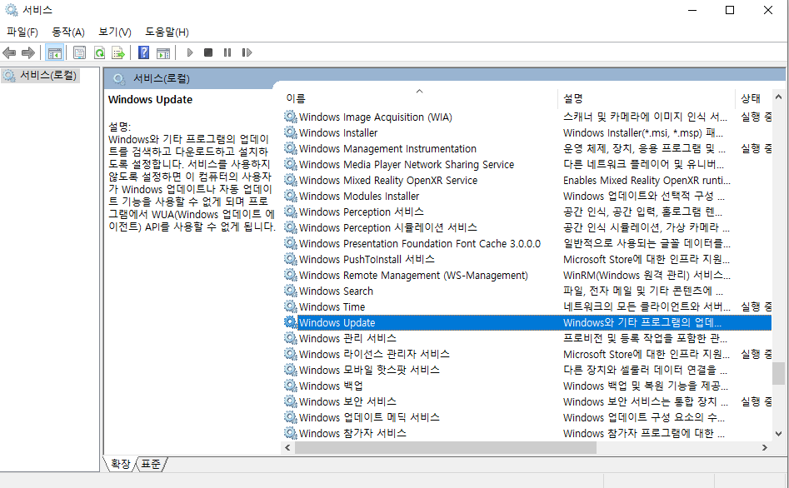Viewport: 789px width, 488px height.
Task: Click the horizontal scrollbar thumb
Action: click(446, 447)
